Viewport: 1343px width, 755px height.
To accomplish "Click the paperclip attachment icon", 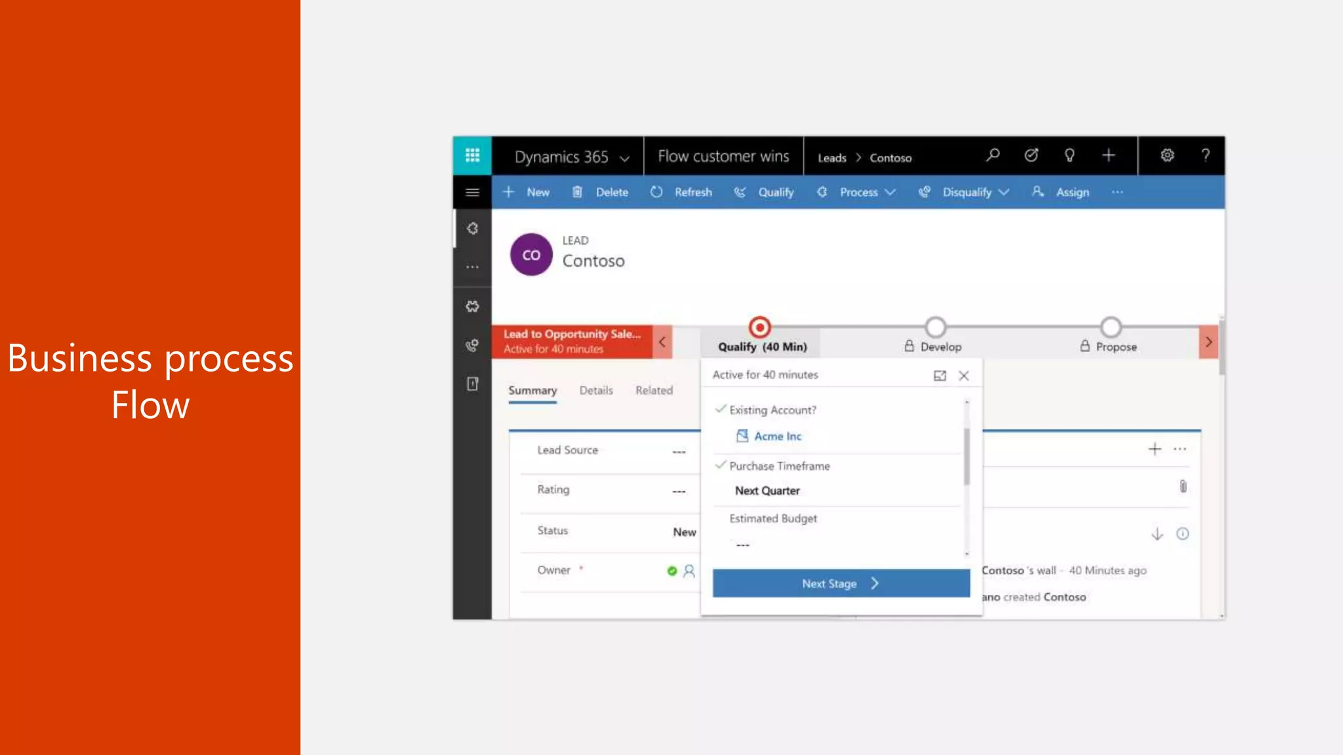I will (x=1183, y=486).
